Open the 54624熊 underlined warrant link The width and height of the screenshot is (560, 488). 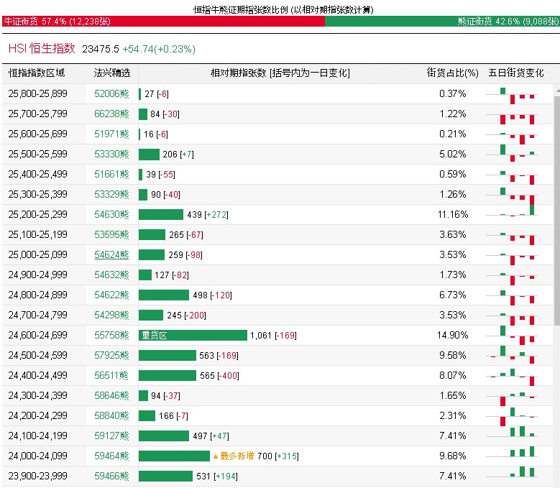click(111, 255)
